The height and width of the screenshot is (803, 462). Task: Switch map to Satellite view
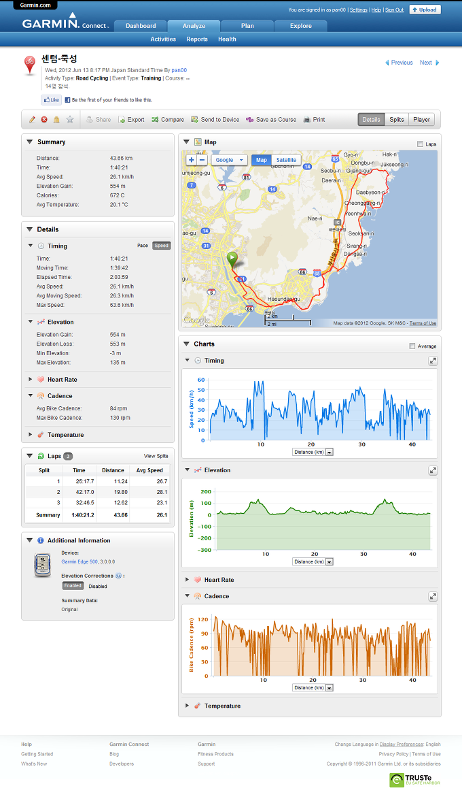click(286, 160)
